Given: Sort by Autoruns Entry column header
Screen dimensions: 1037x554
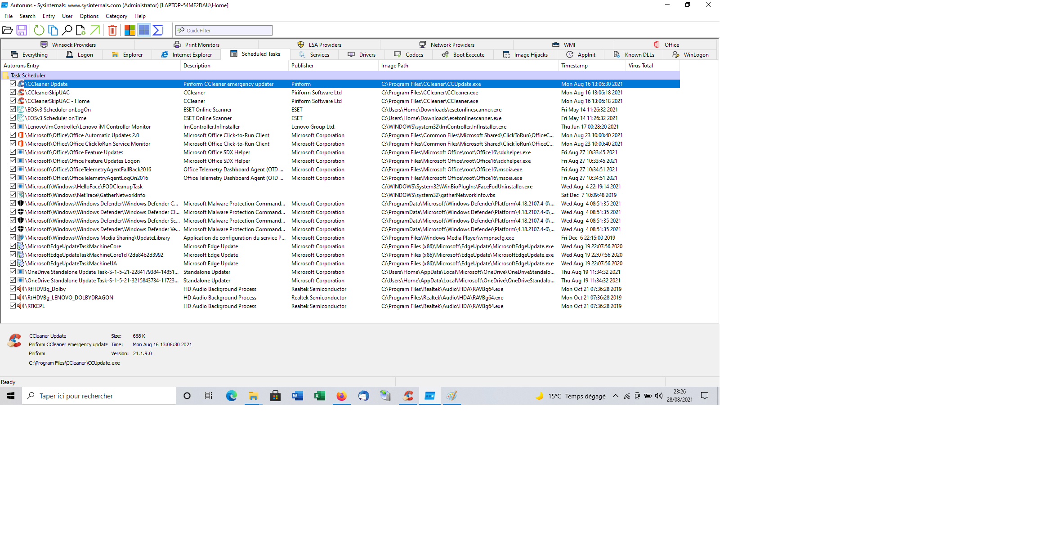Looking at the screenshot, I should tap(90, 65).
